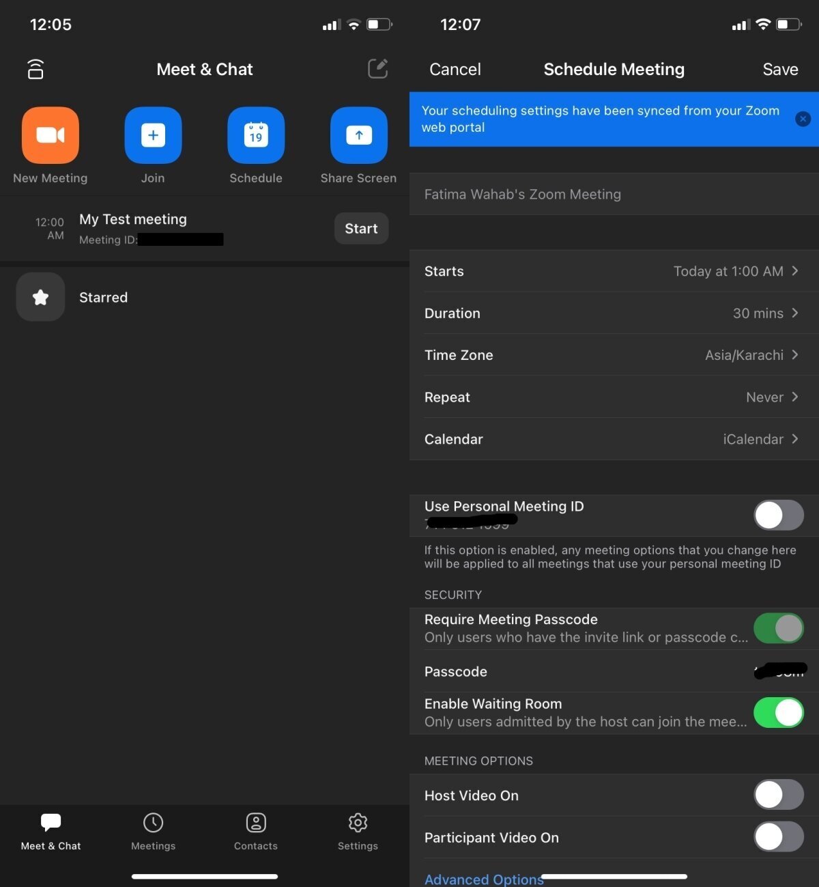Screen dimensions: 819x887
Task: Tap the Share Screen icon
Action: (x=358, y=135)
